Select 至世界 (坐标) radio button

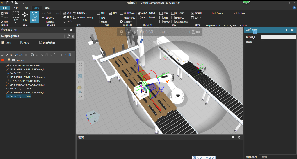139,17
